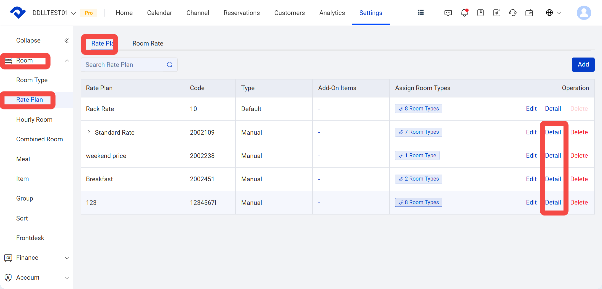The width and height of the screenshot is (602, 289).
Task: Open the messages chat icon
Action: pos(448,13)
